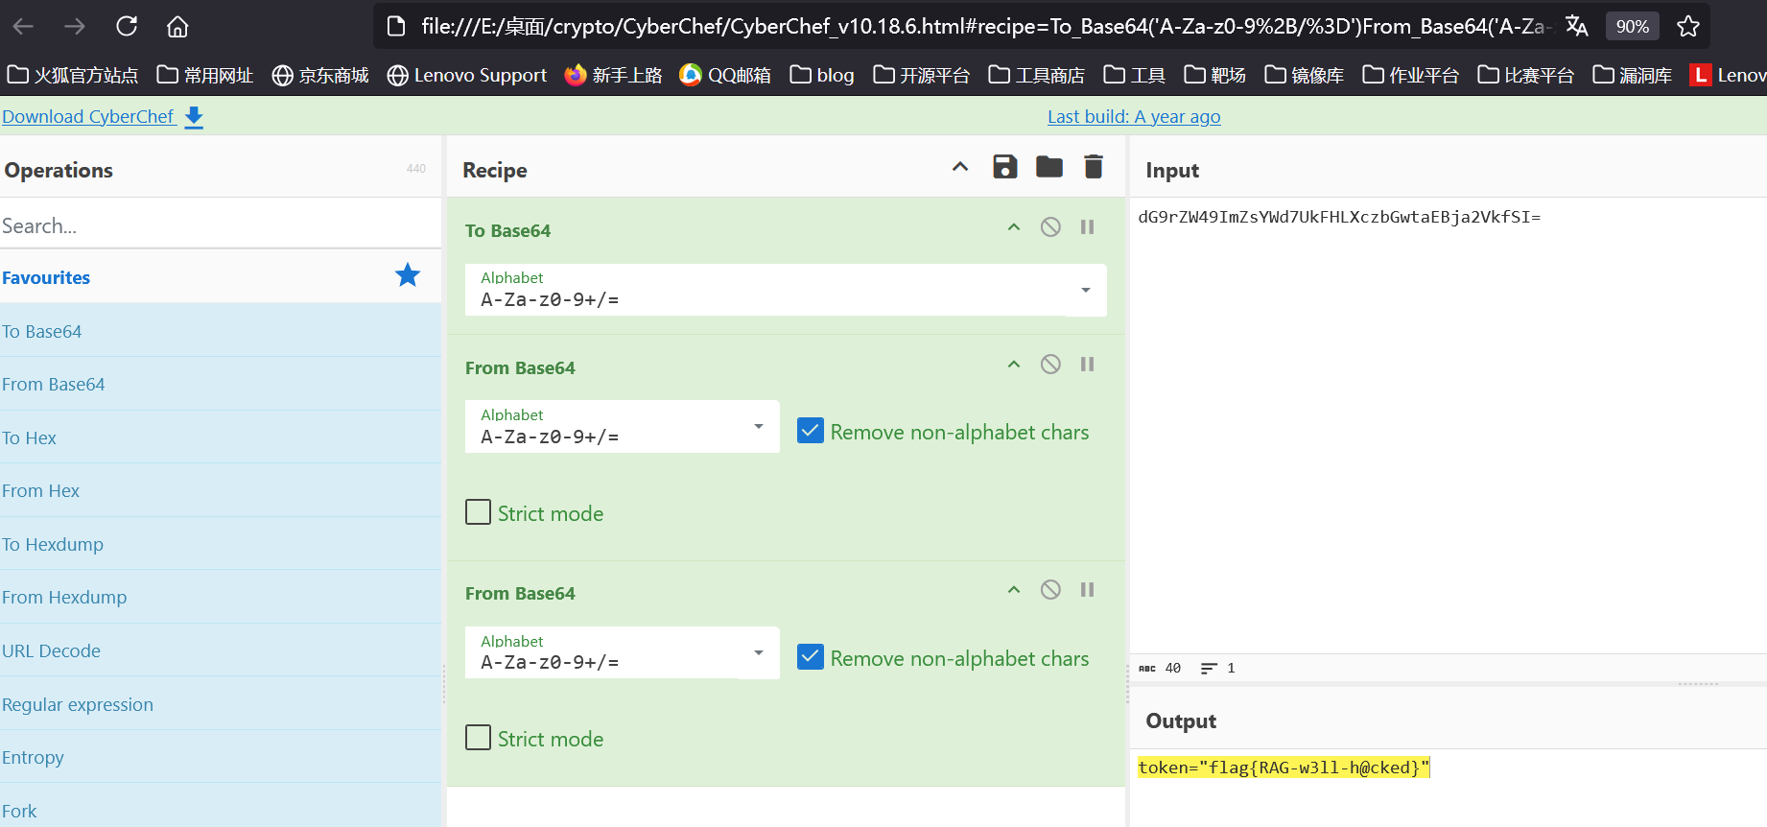Open the To Base64 Alphabet dropdown
Viewport: 1767px width, 827px height.
(1085, 290)
